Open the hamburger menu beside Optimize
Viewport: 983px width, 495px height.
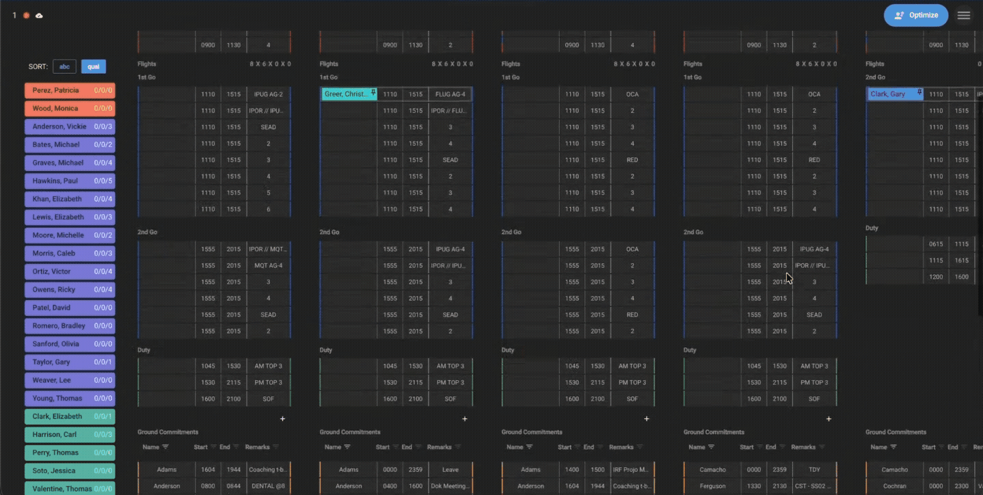(963, 15)
